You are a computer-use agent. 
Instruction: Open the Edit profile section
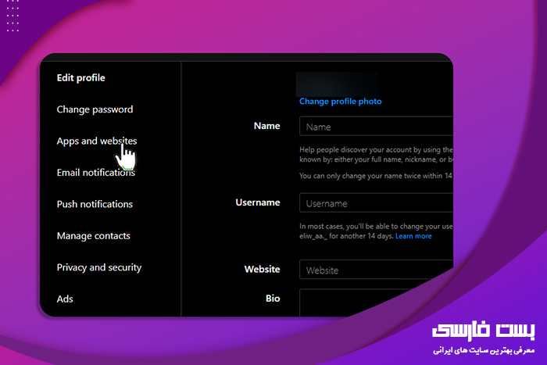[80, 78]
